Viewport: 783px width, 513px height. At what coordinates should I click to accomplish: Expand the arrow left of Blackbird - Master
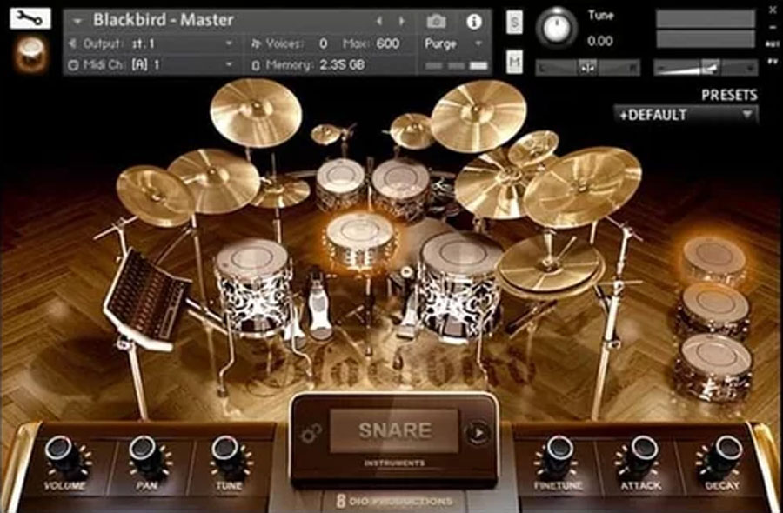coord(77,21)
